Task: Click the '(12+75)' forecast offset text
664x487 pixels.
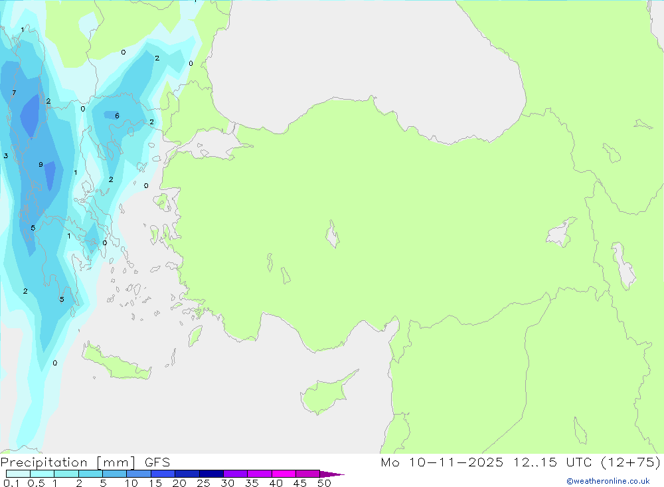Action: [x=631, y=462]
